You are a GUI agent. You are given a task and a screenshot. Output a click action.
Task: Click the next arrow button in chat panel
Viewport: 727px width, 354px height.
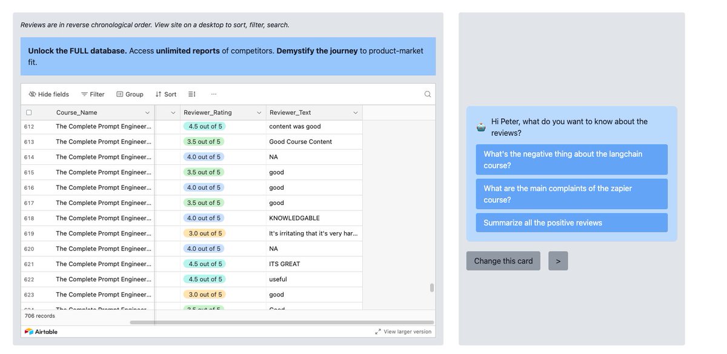(558, 261)
